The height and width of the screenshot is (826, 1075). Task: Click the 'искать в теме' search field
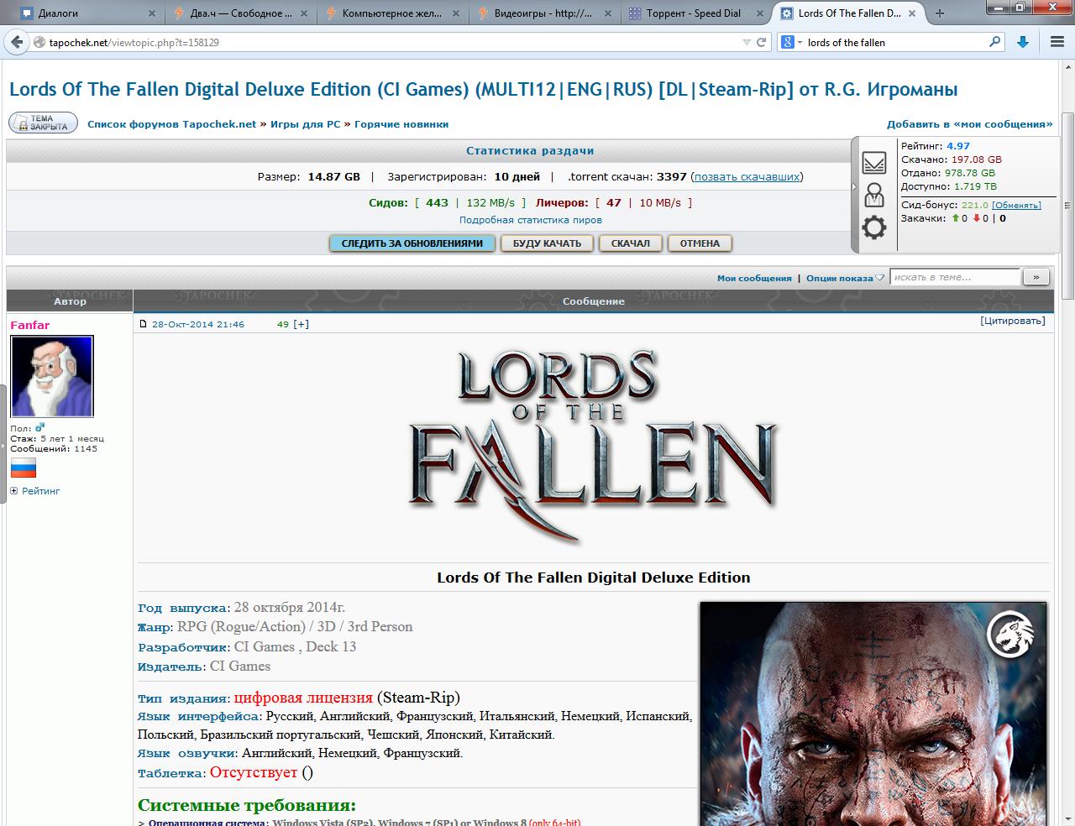tap(956, 277)
